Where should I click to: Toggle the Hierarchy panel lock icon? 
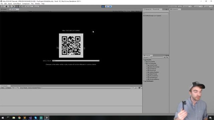pyautogui.click(x=166, y=9)
